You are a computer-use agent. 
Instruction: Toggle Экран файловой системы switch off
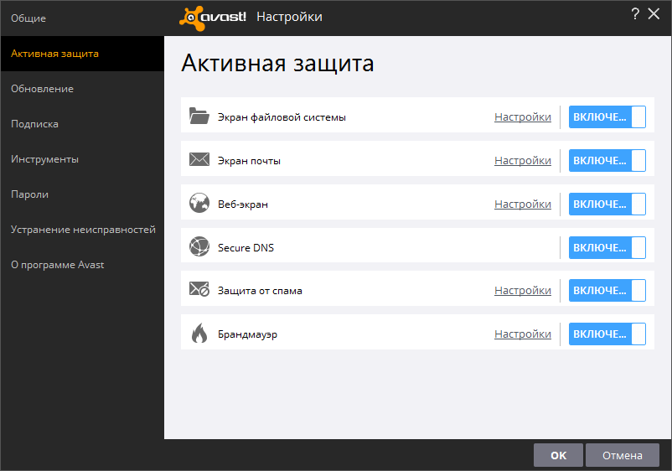tap(607, 117)
